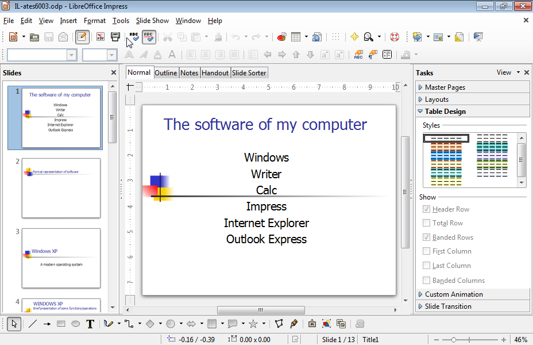Image resolution: width=533 pixels, height=345 pixels.
Task: Expand the Slide Transition section
Action: 473,306
